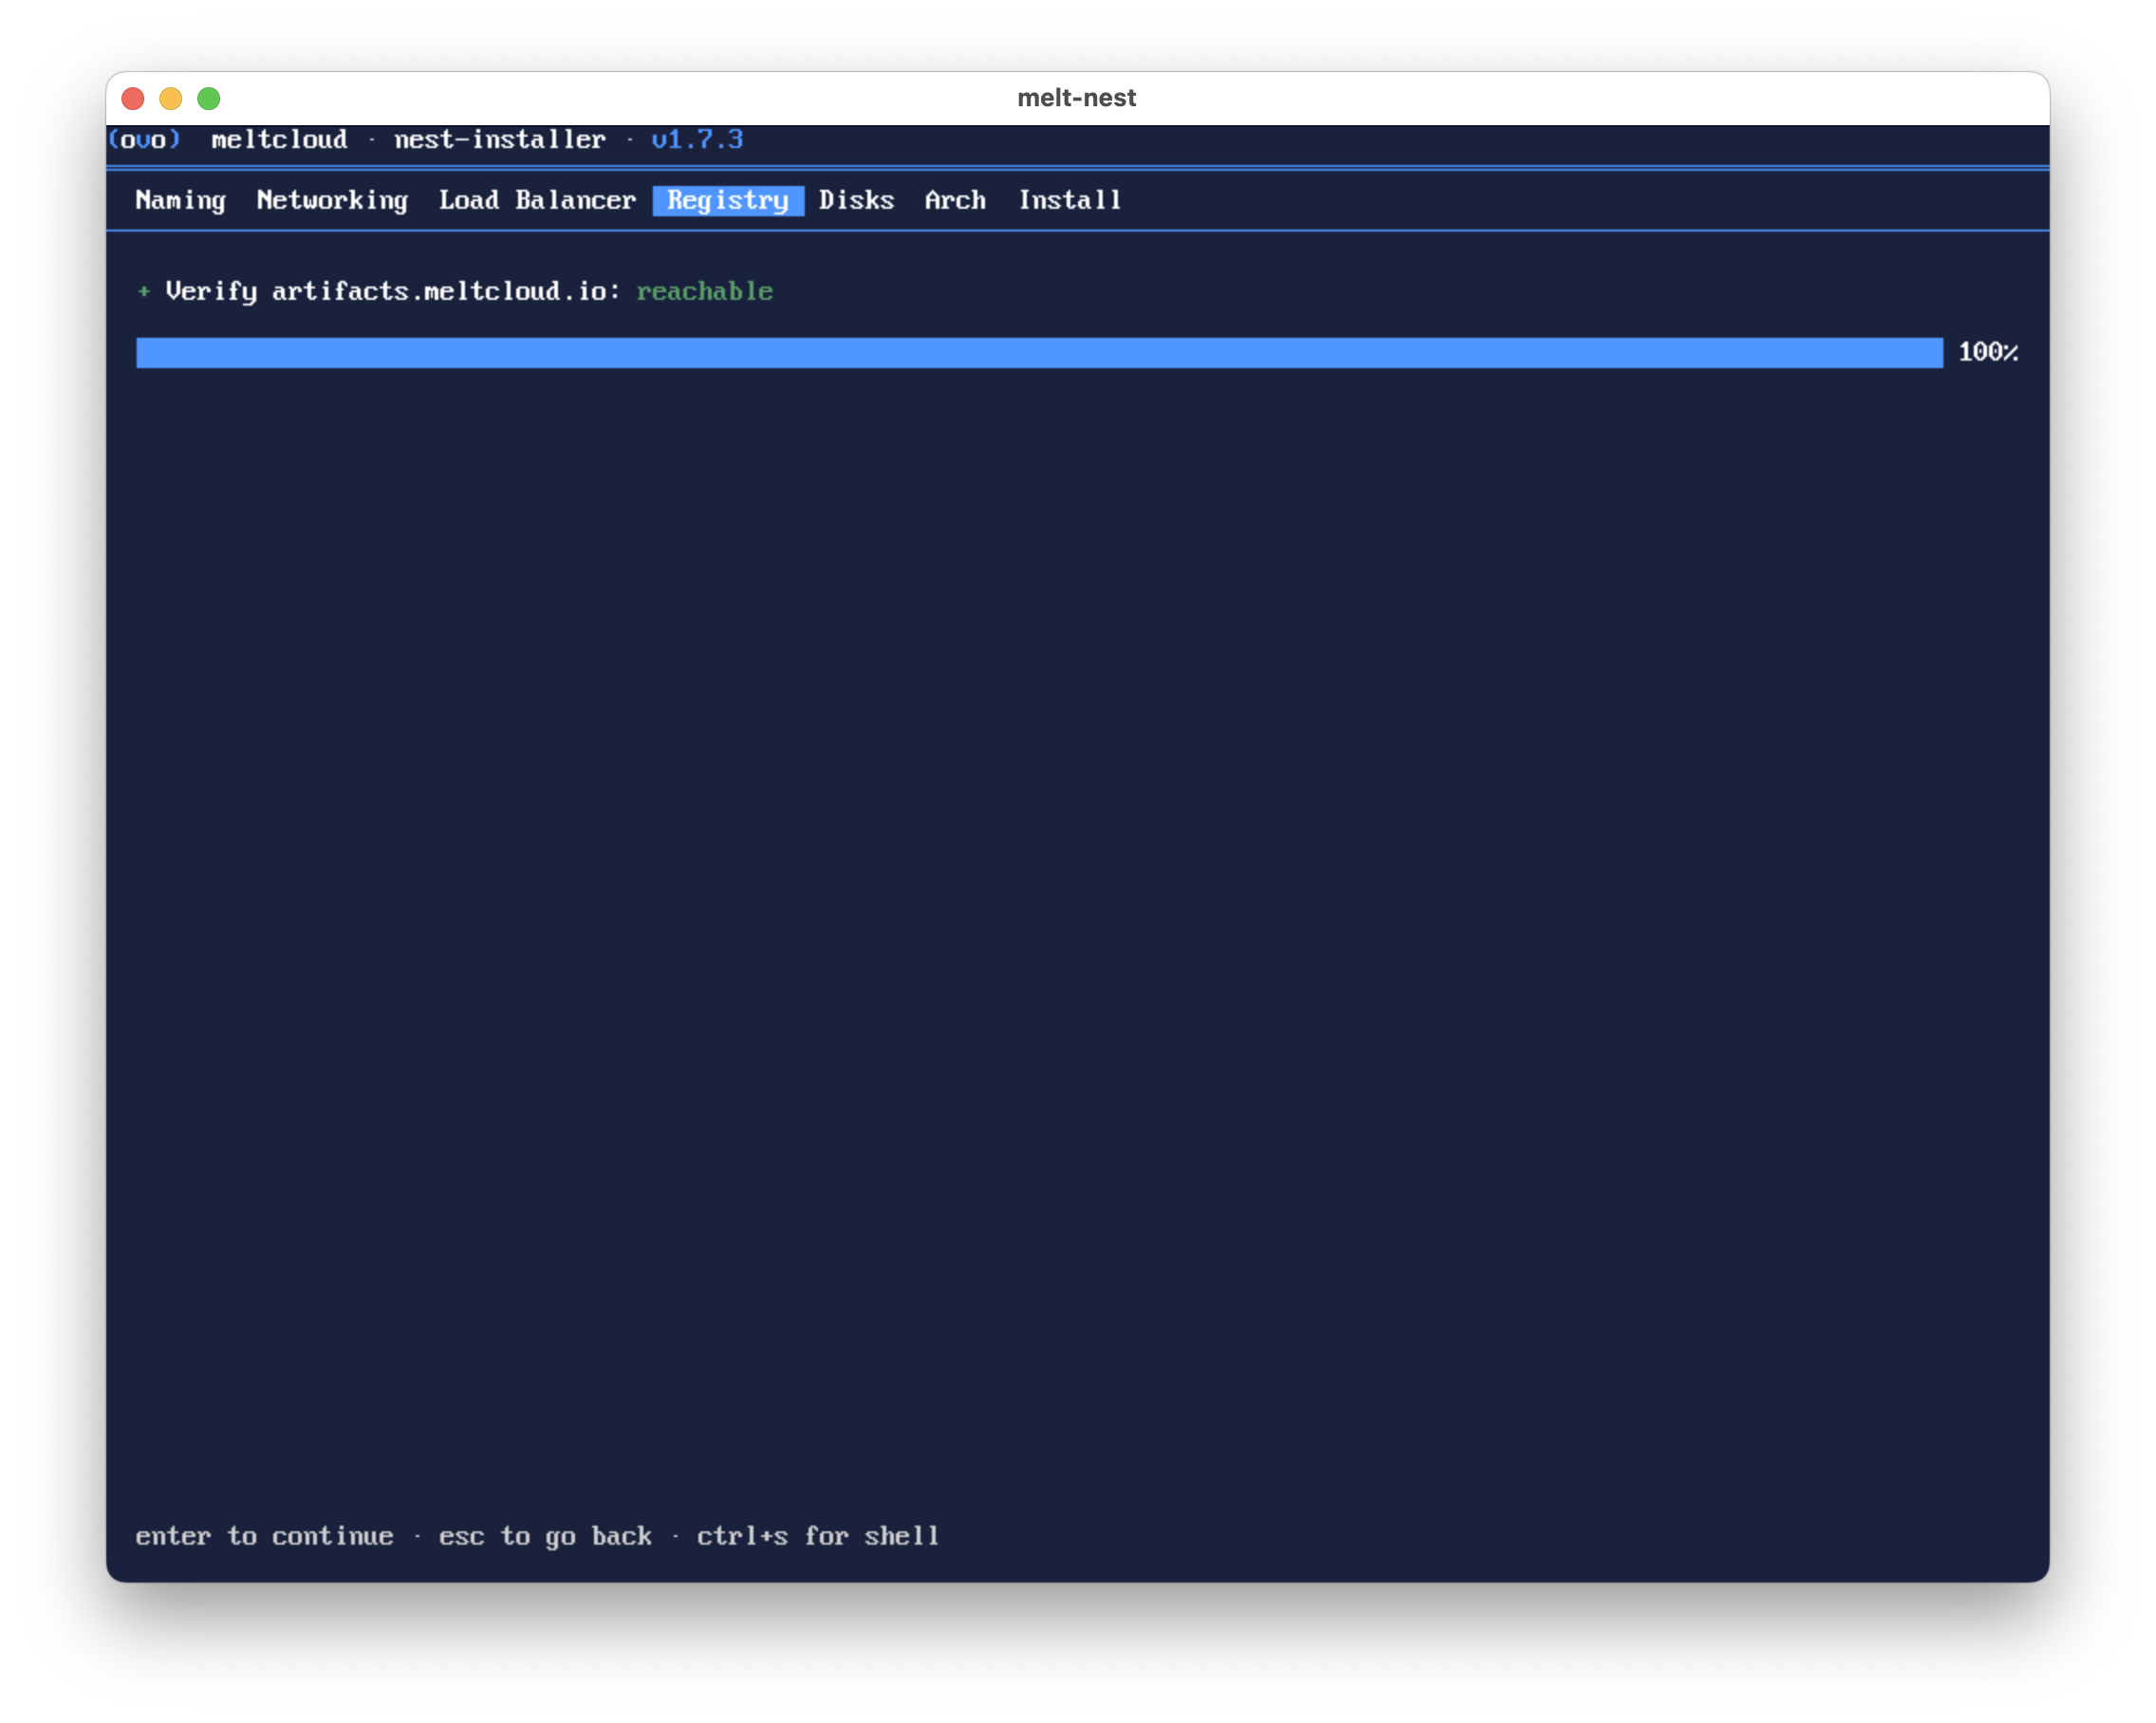Click the melt-nest window title

click(1076, 98)
